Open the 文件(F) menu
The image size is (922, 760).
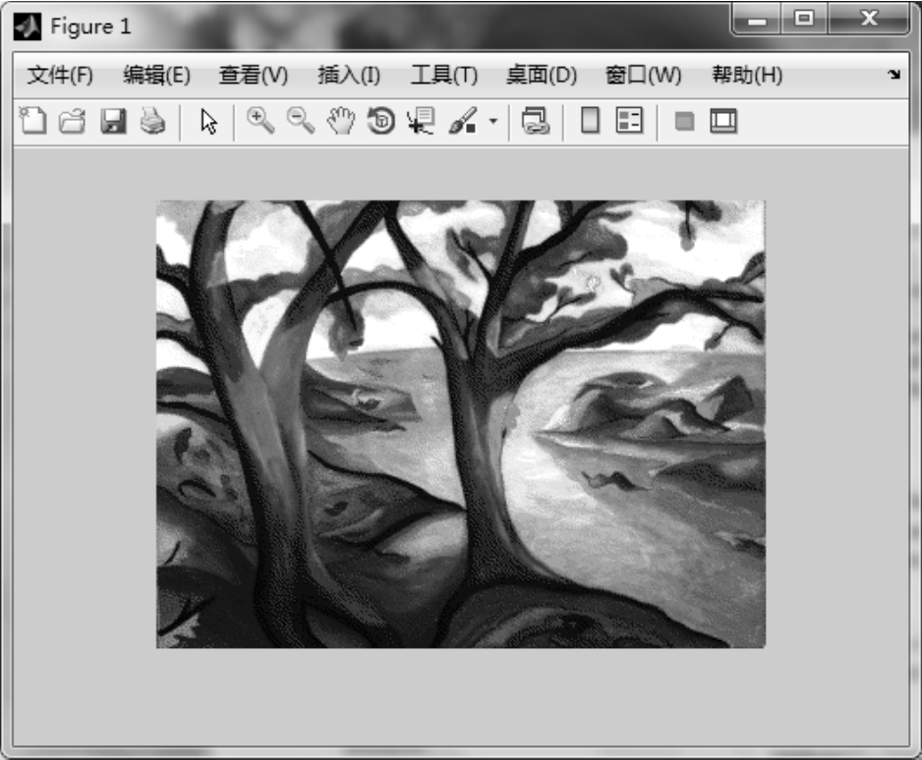pos(59,76)
